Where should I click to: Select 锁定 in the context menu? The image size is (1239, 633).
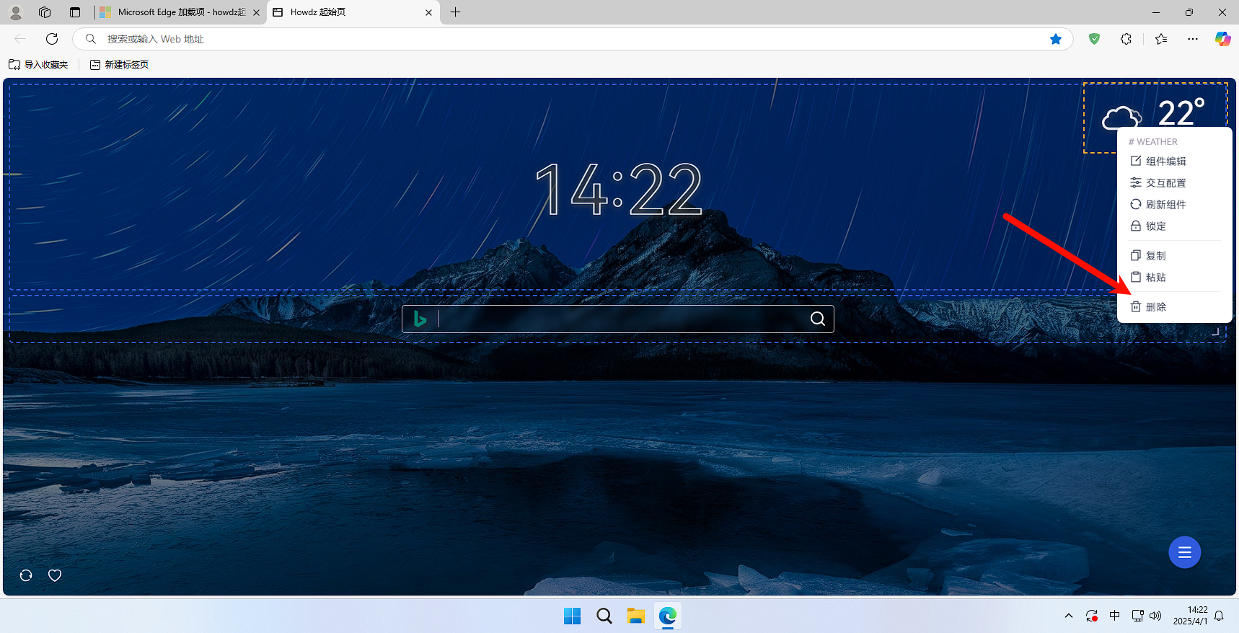coord(1174,226)
